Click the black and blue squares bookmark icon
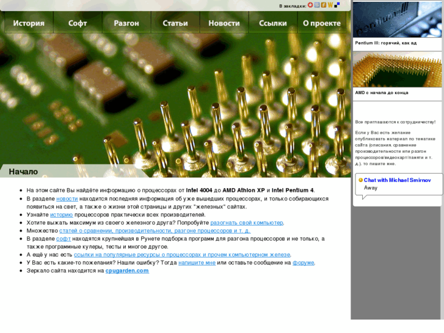 tap(337, 5)
